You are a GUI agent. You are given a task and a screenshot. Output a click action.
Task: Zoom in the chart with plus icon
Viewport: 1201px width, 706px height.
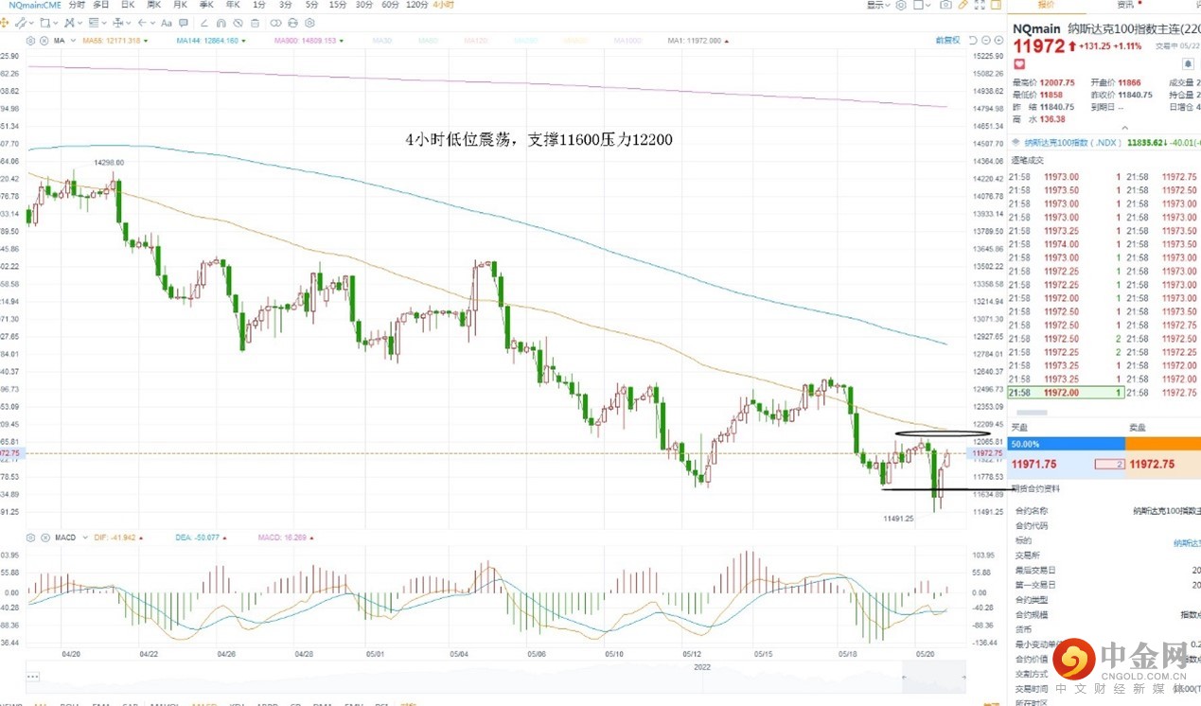coord(998,41)
